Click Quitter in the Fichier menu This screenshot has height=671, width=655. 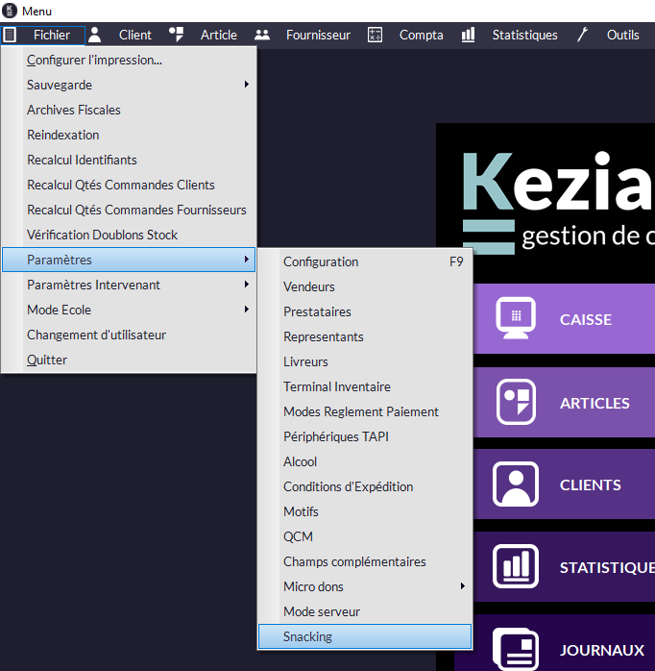click(x=47, y=360)
